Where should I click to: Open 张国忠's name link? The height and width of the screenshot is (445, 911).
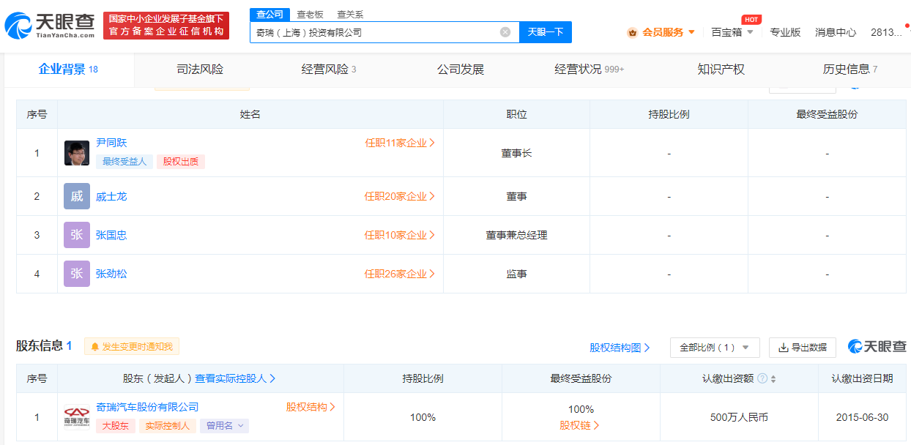click(111, 235)
